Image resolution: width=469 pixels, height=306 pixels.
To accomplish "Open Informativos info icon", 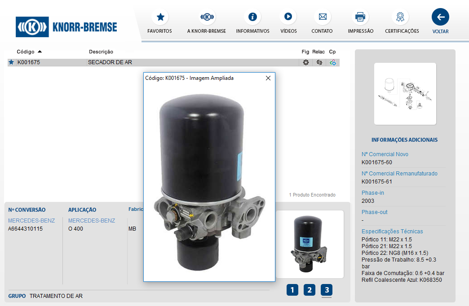I will 252,17.
